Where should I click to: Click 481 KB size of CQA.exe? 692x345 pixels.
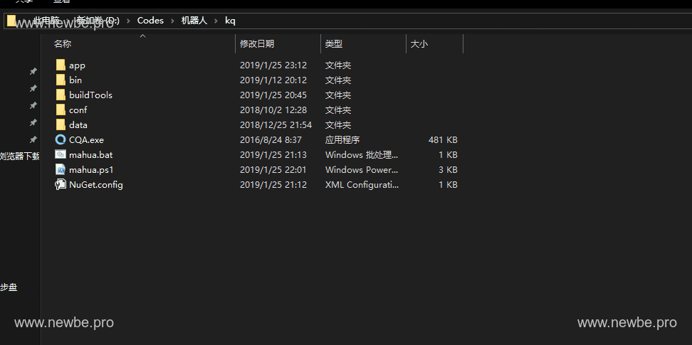(x=443, y=140)
